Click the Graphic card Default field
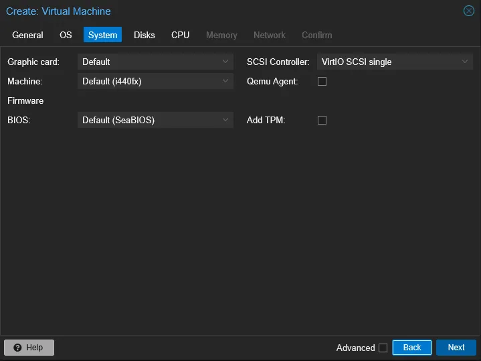Viewport: 481px width, 361px height. point(147,62)
